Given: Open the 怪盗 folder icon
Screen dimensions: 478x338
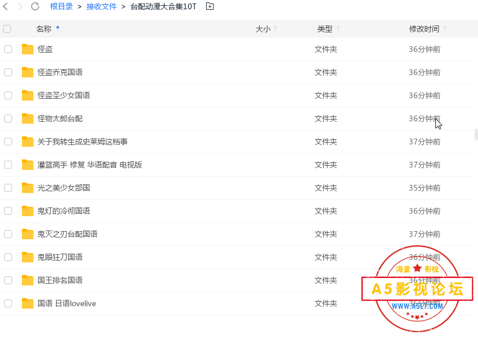Looking at the screenshot, I should [x=28, y=49].
